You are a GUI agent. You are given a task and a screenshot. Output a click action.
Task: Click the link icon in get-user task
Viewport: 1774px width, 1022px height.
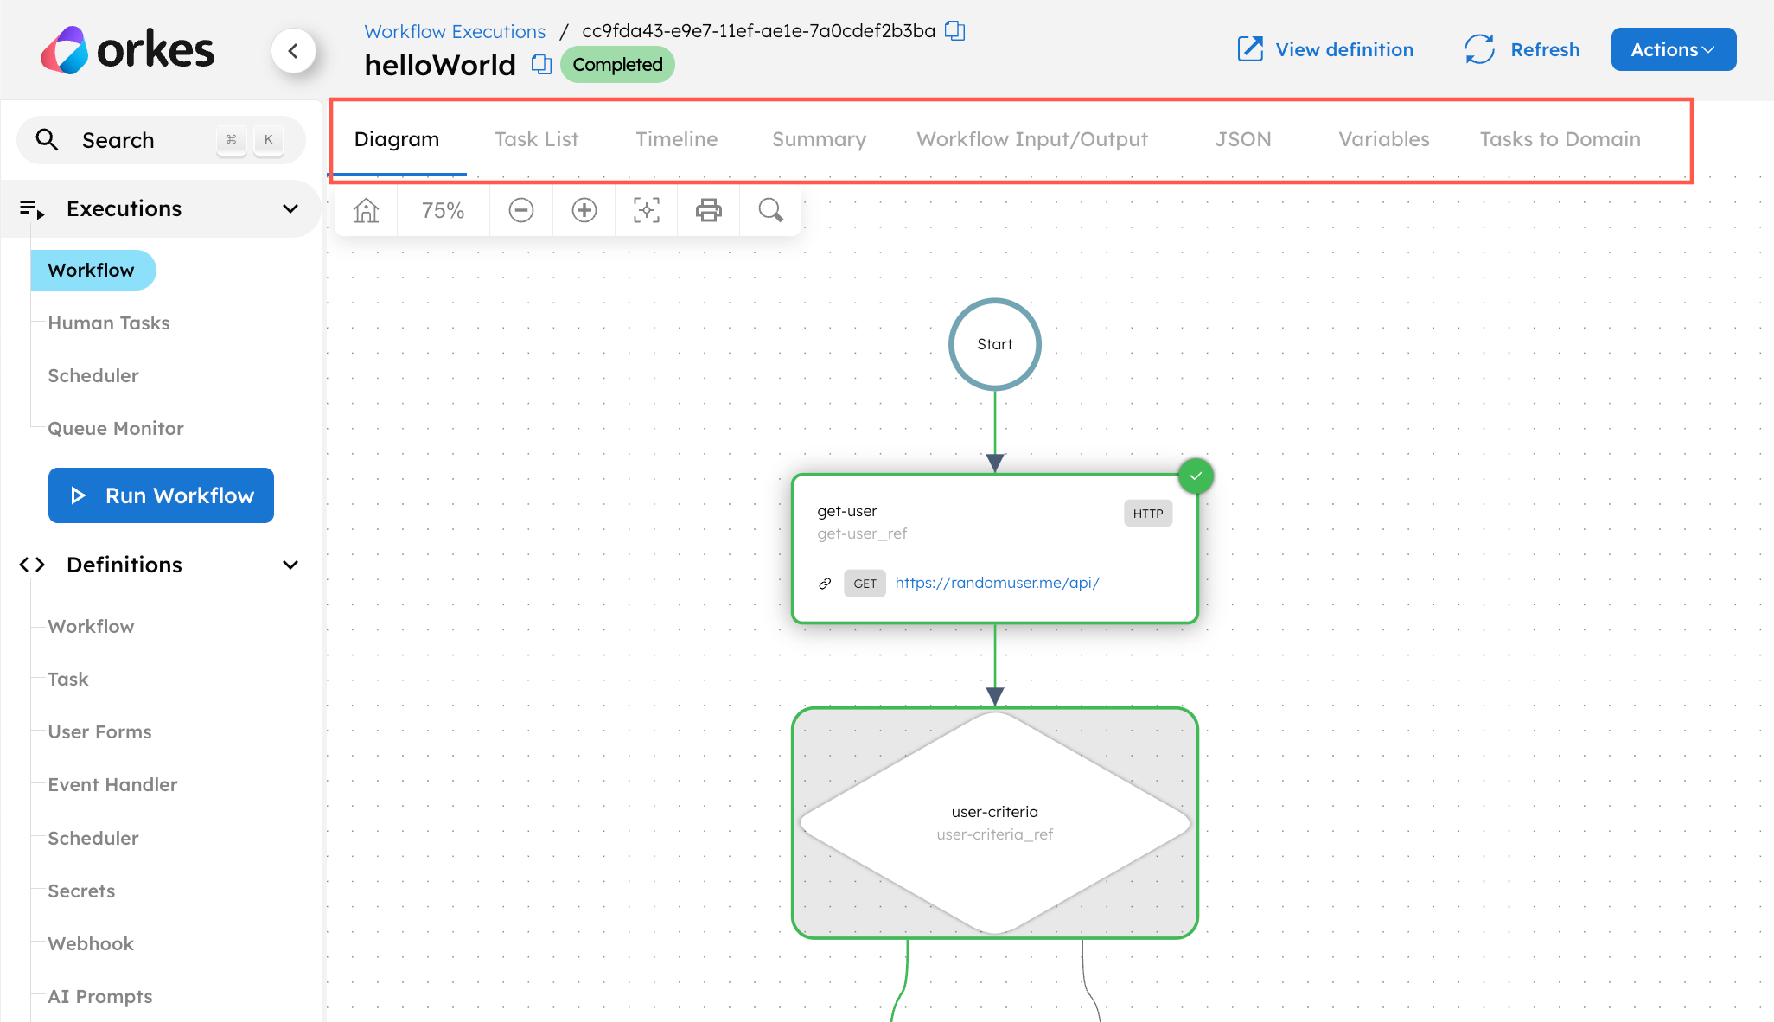826,584
